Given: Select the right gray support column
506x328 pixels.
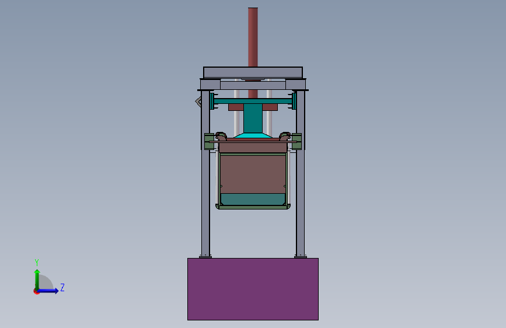Looking at the screenshot, I should pos(301,174).
